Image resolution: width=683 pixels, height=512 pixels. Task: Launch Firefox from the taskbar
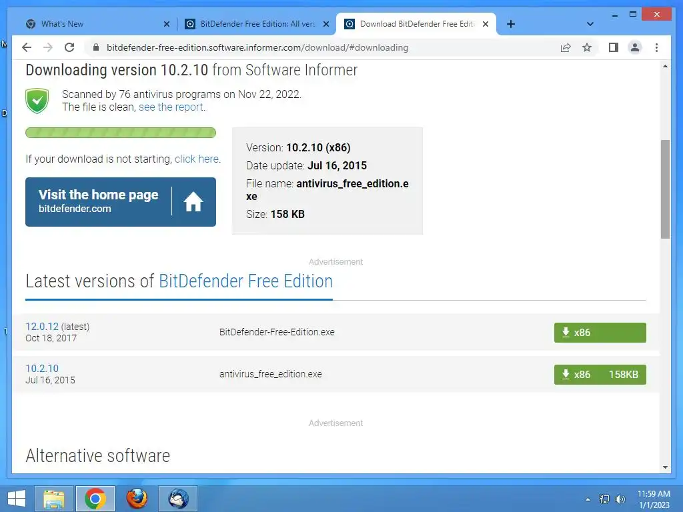[137, 499]
